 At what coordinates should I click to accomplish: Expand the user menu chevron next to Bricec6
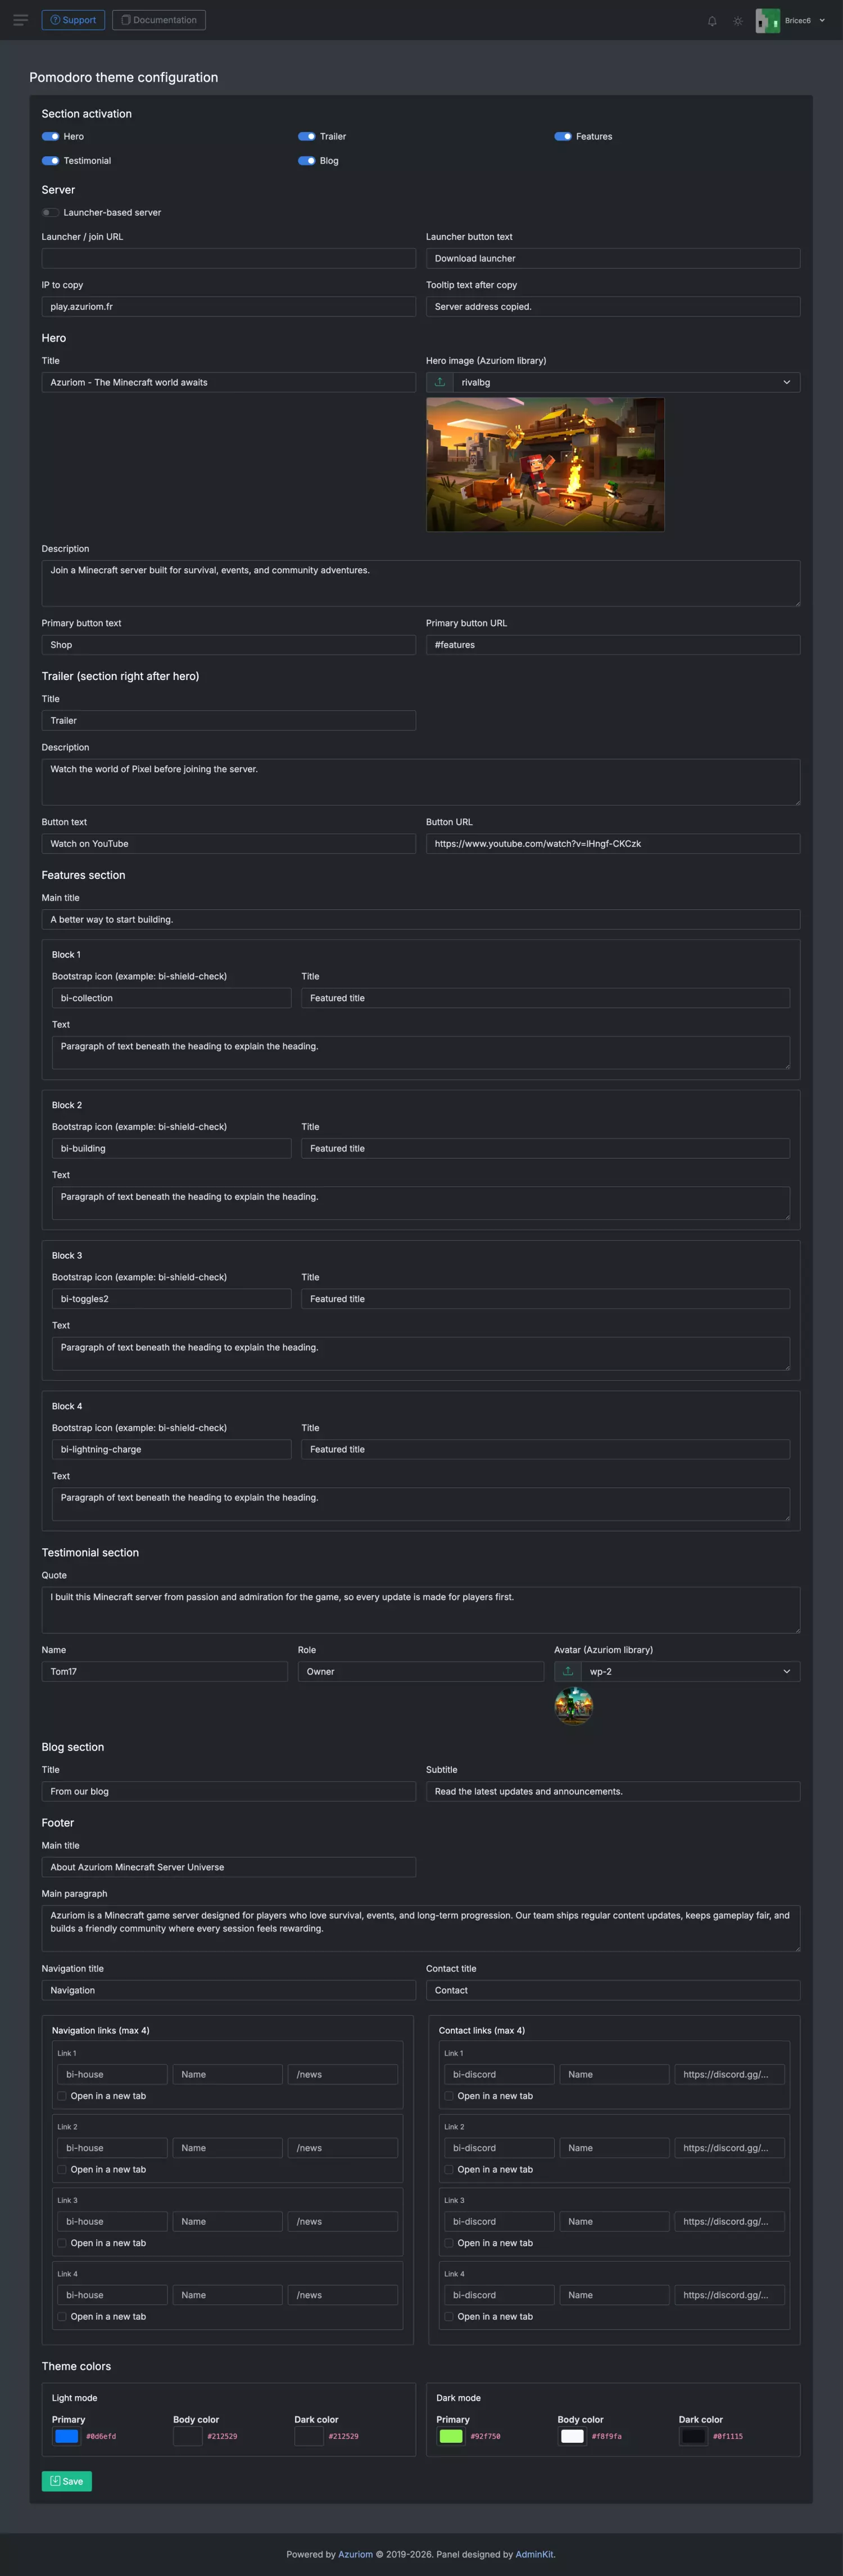click(822, 20)
